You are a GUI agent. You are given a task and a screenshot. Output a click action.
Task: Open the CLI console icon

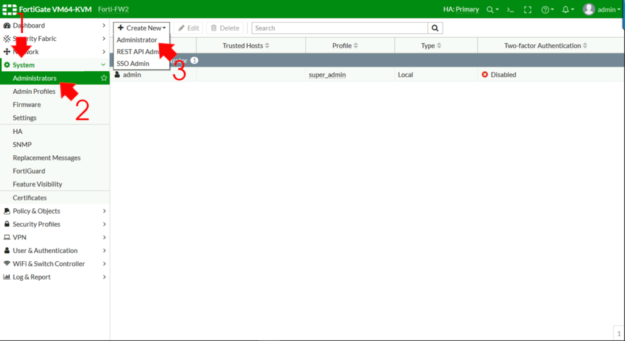tap(510, 10)
